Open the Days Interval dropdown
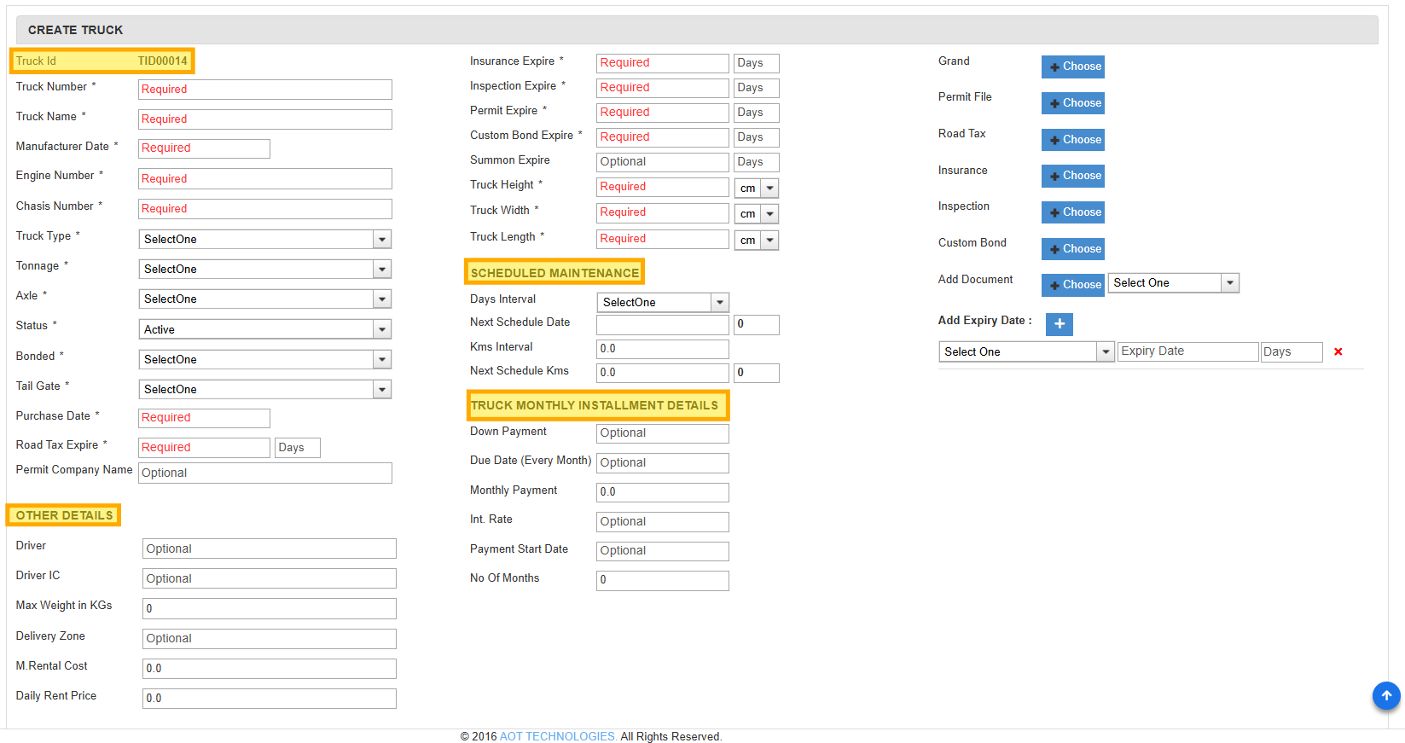This screenshot has width=1405, height=743. (663, 302)
